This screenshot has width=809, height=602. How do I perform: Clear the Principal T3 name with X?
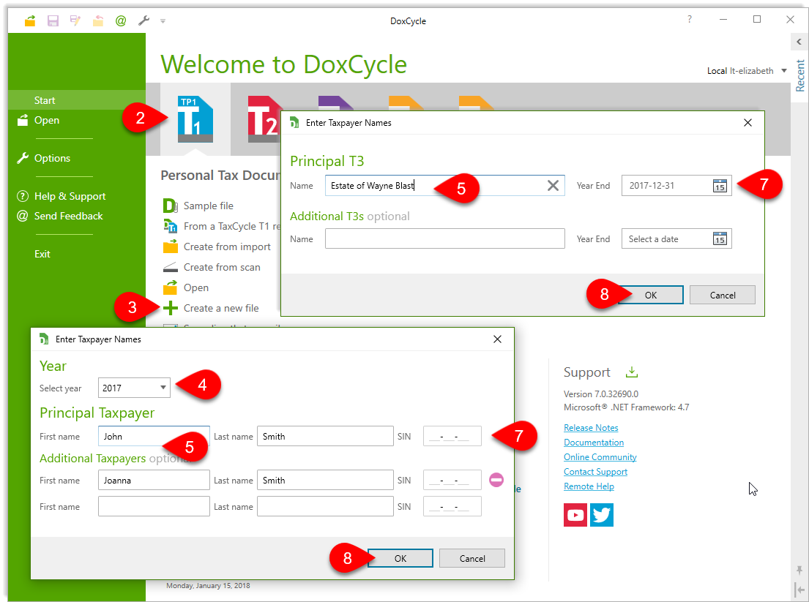coord(553,186)
